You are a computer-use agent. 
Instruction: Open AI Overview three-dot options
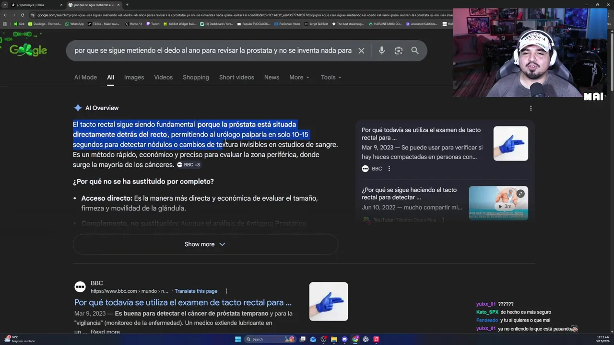[531, 108]
